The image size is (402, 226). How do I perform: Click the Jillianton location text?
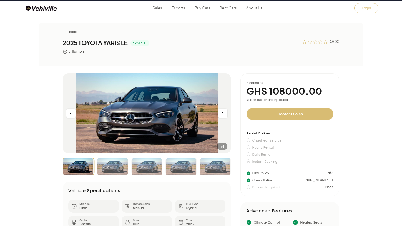[76, 52]
